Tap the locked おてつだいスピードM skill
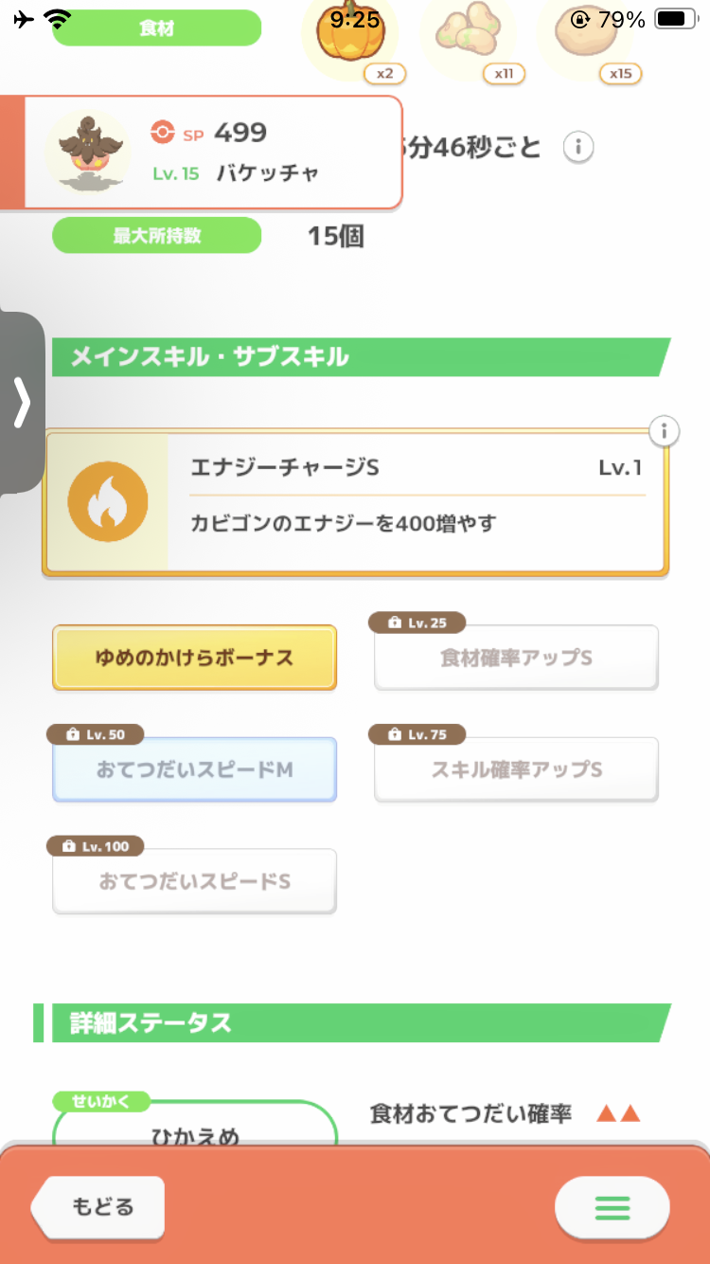The height and width of the screenshot is (1264, 710). tap(194, 769)
